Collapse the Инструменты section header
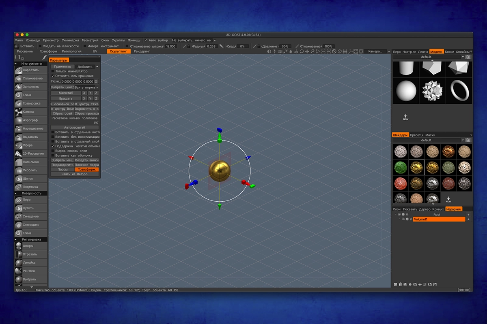This screenshot has width=487, height=324. pos(31,64)
